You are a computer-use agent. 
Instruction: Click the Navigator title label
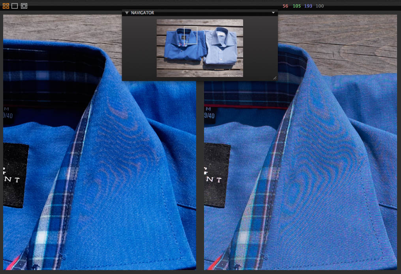point(142,13)
